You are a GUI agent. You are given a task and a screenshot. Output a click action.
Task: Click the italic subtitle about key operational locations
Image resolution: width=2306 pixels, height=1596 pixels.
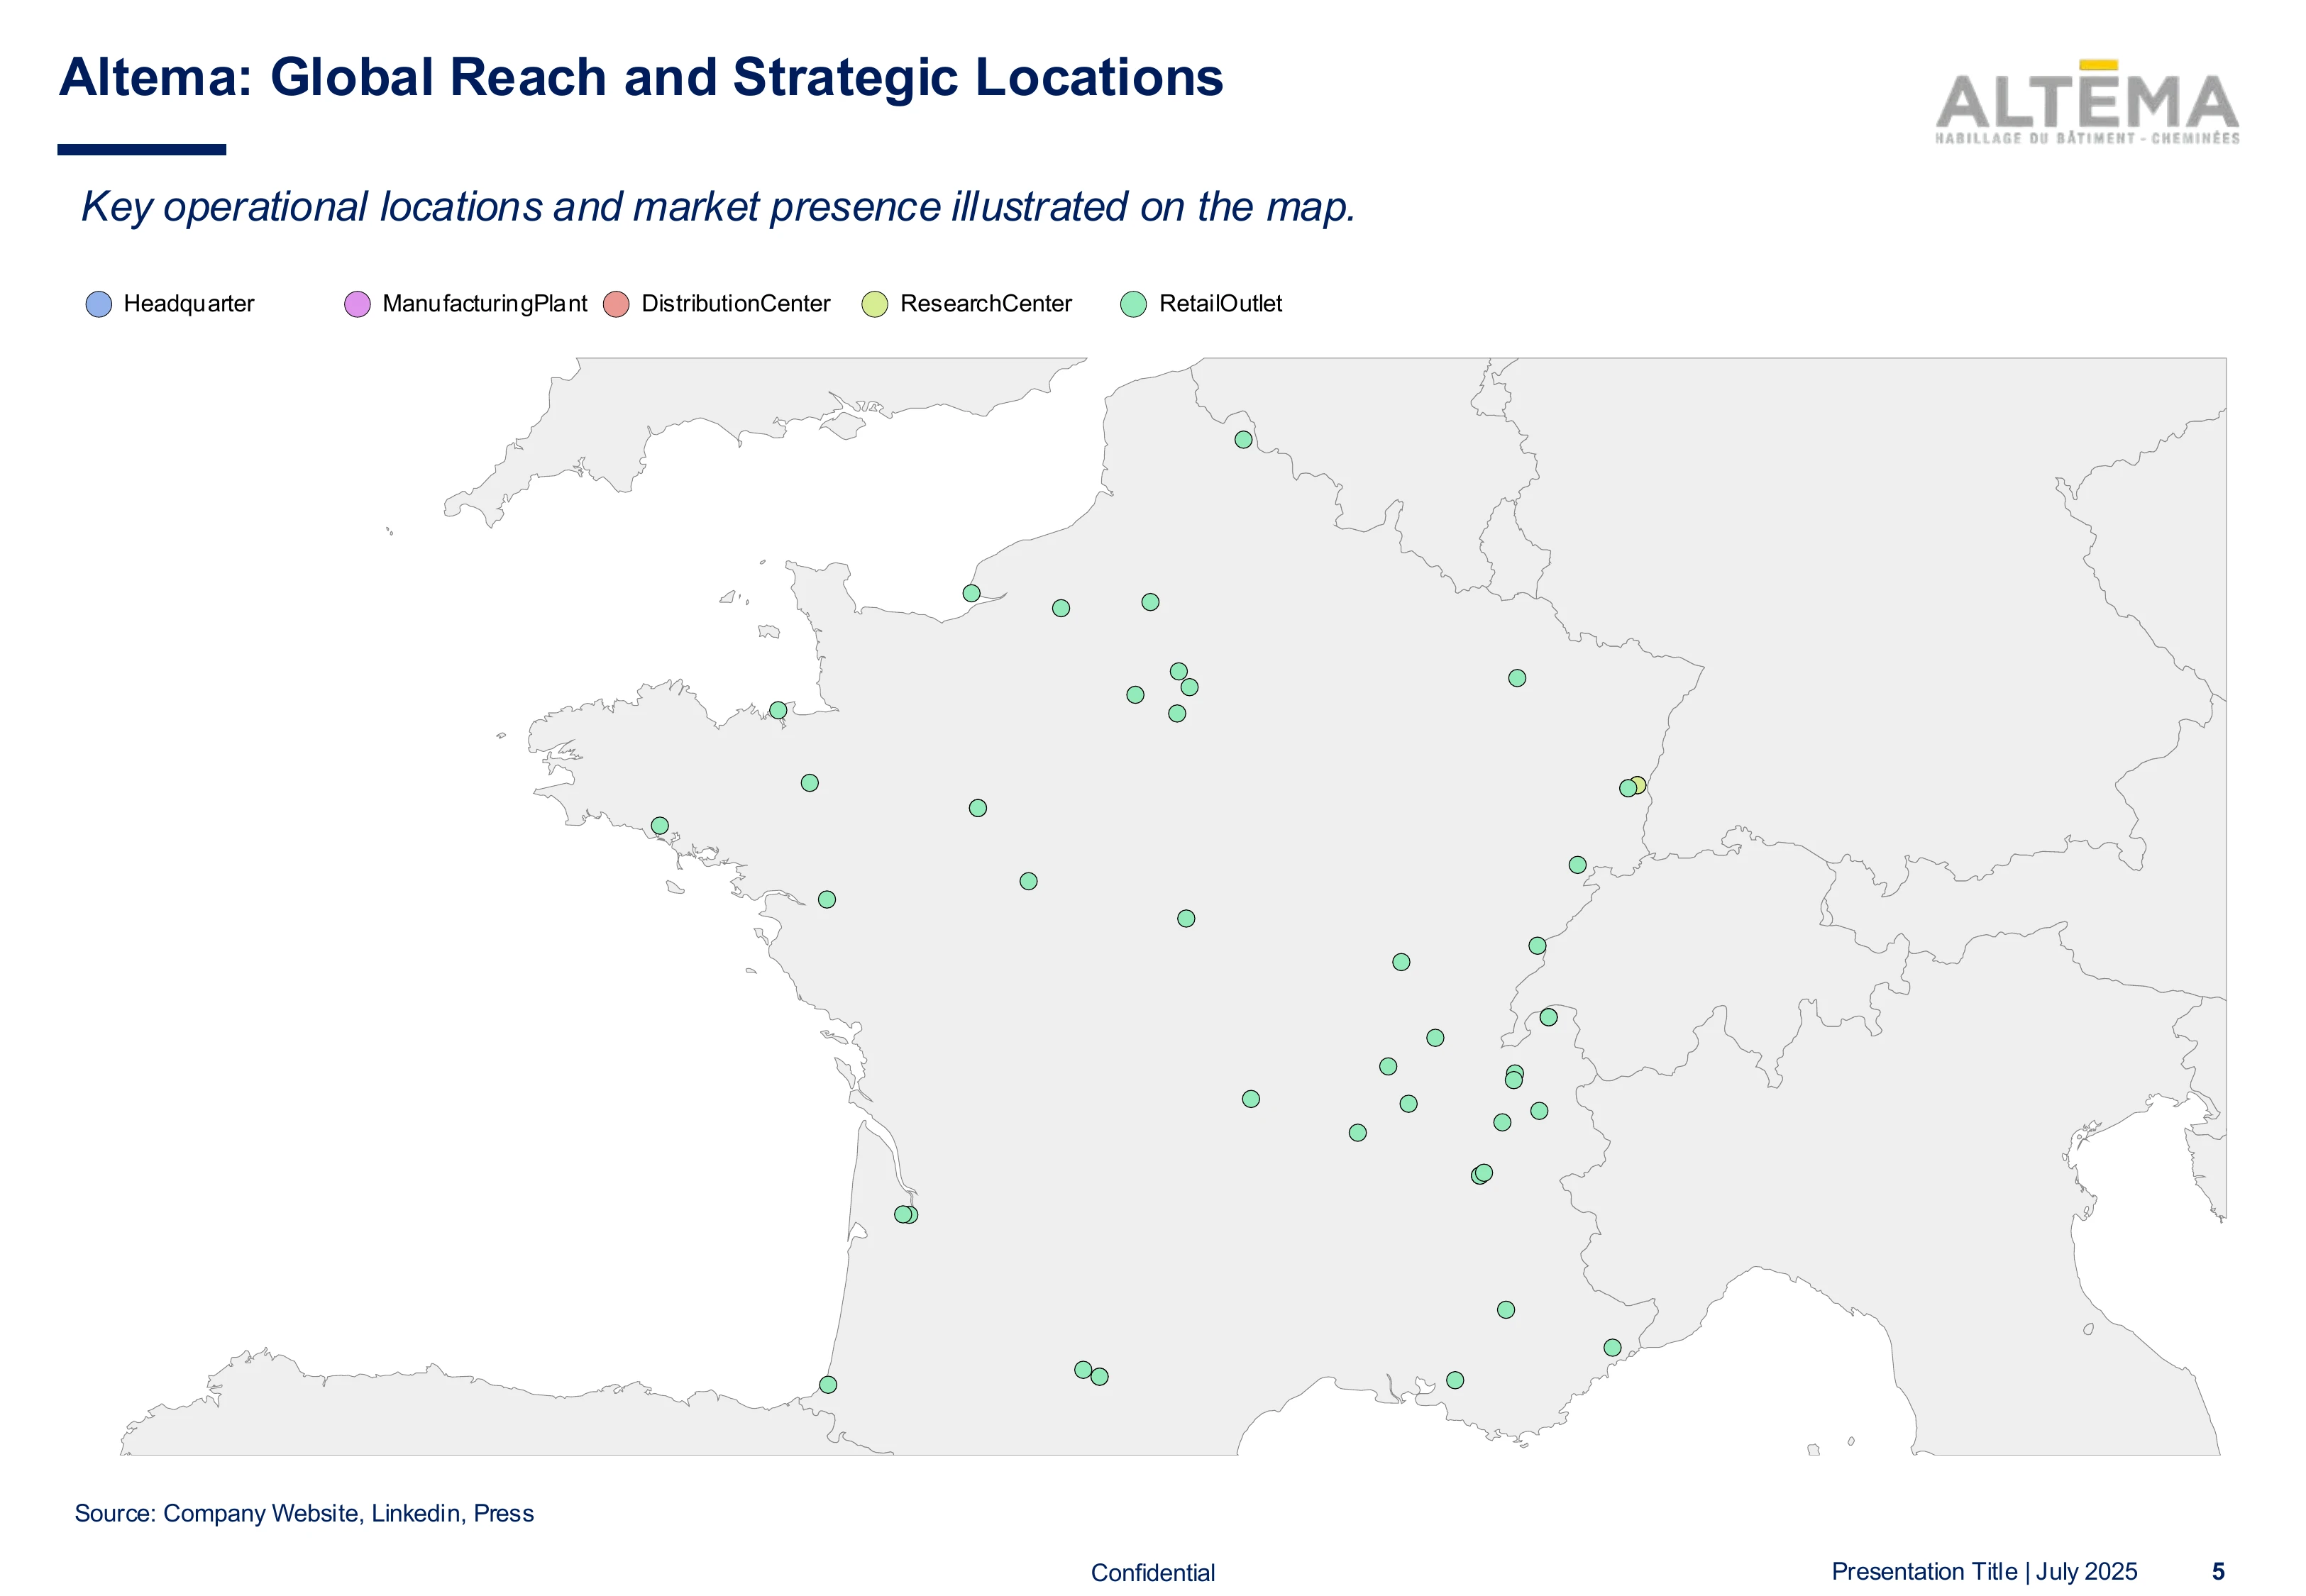pyautogui.click(x=718, y=207)
